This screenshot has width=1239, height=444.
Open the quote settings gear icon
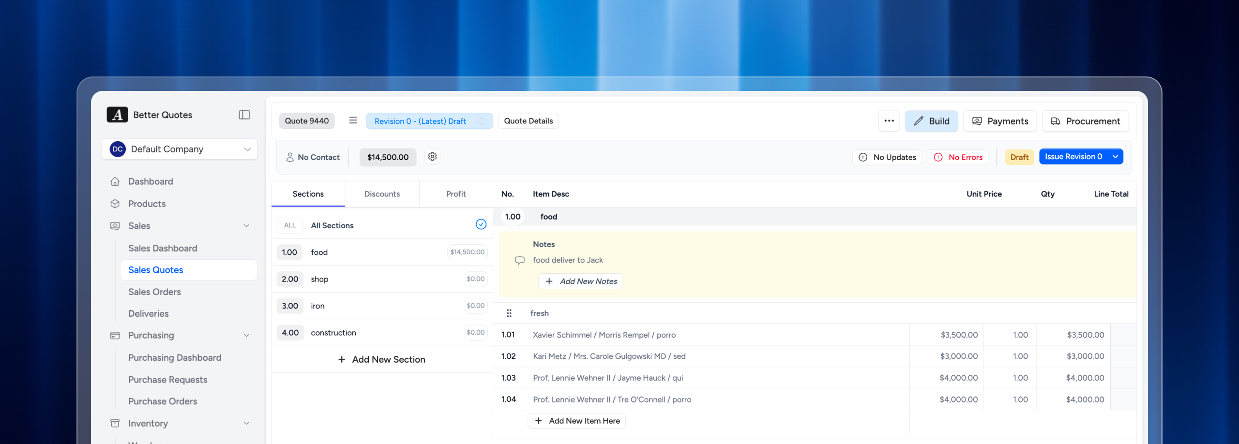[x=432, y=157]
